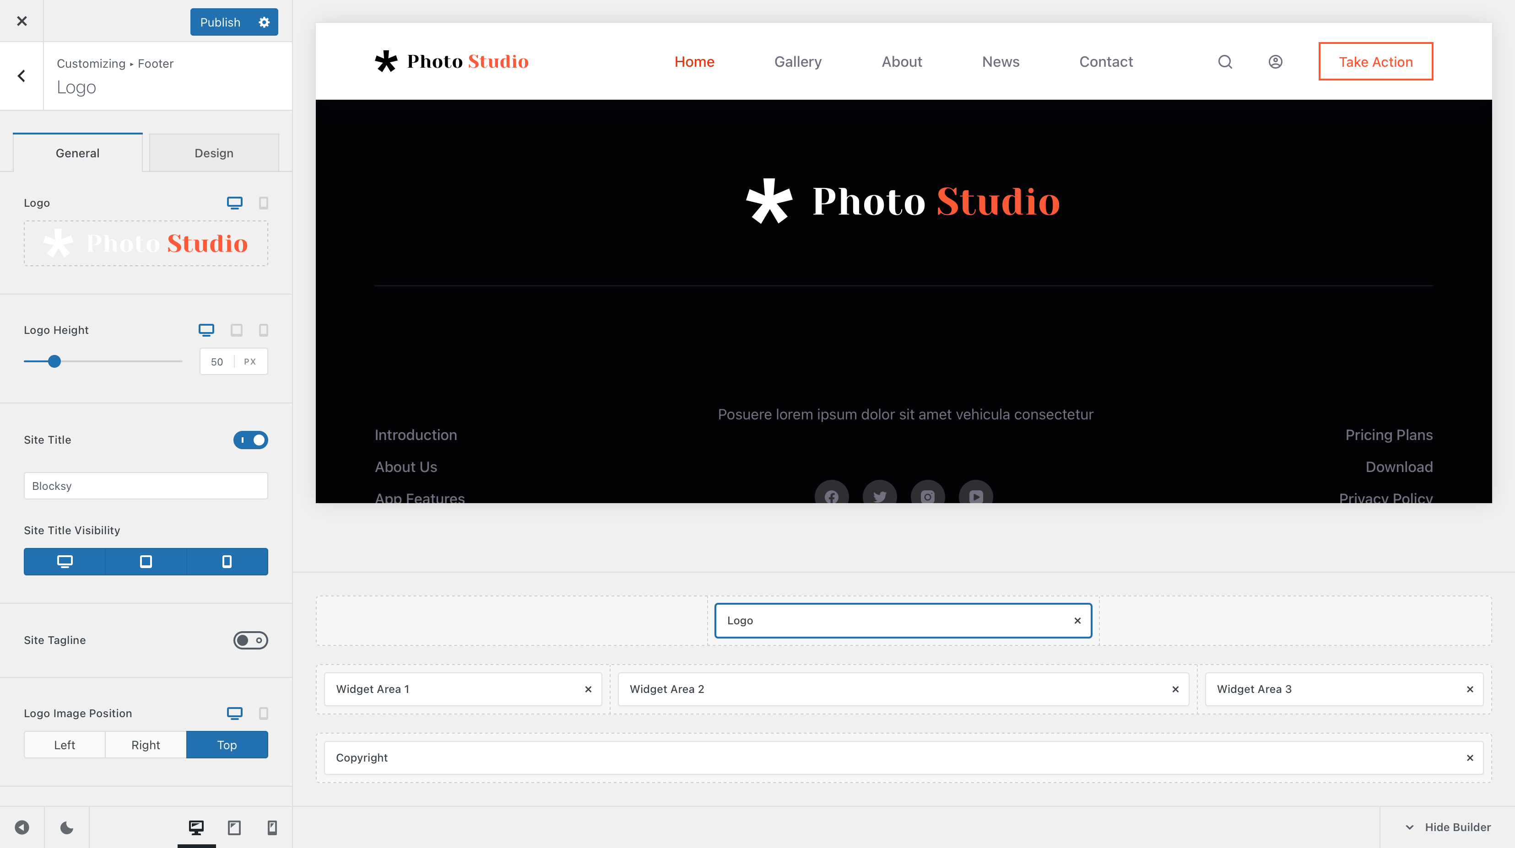Image resolution: width=1515 pixels, height=848 pixels.
Task: Switch to the Design tab
Action: 214,153
